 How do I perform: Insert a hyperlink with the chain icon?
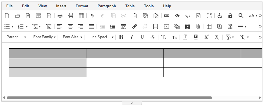point(134,26)
